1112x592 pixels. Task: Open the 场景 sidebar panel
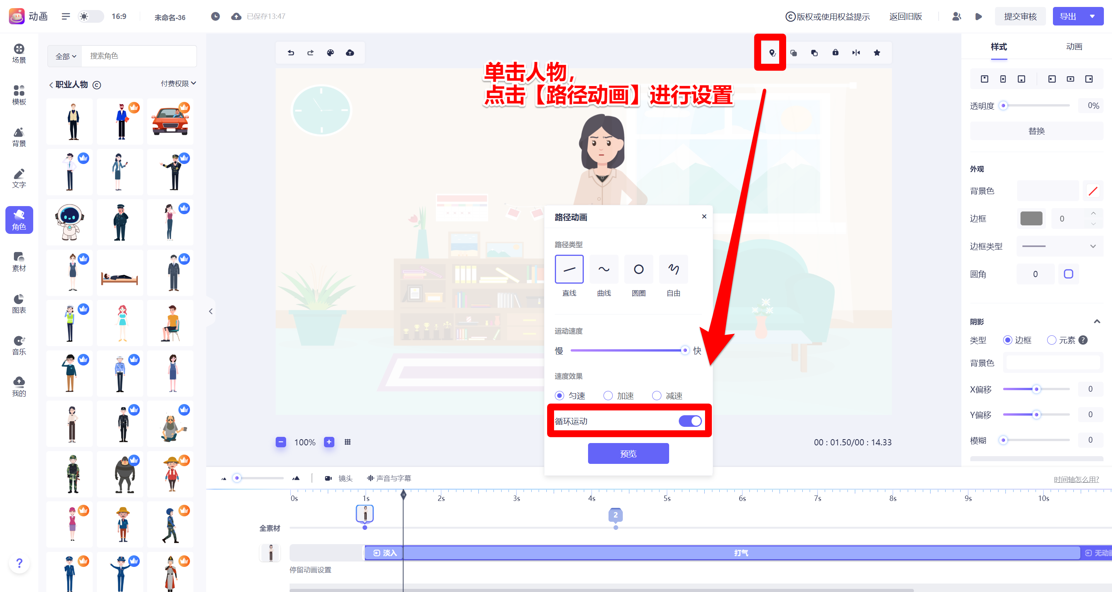coord(19,54)
